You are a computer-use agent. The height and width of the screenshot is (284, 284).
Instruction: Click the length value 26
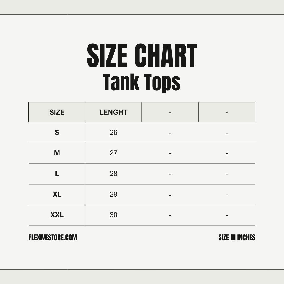click(x=113, y=133)
